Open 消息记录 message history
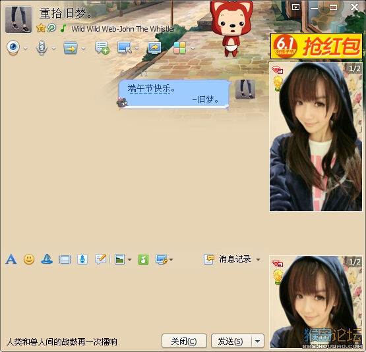 pos(235,259)
